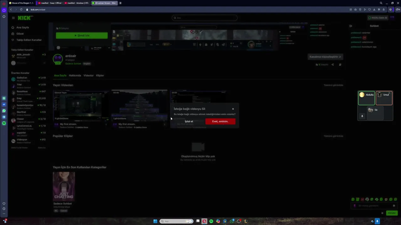
Task: Open Windows Start menu
Action: [x=155, y=221]
